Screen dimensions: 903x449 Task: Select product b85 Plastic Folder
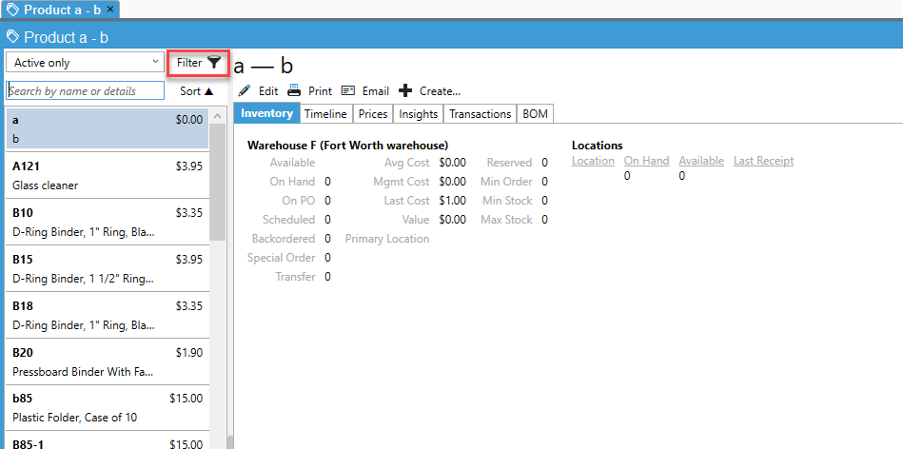[x=108, y=407]
